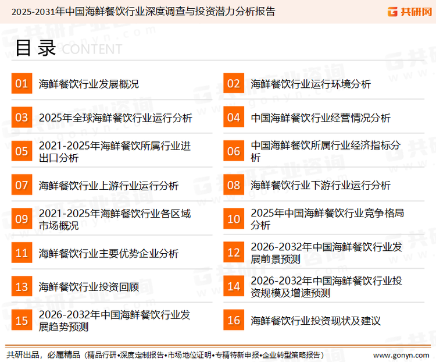This screenshot has height=362, width=436.
Task: Click the orange 08 number box
Action: (x=234, y=185)
